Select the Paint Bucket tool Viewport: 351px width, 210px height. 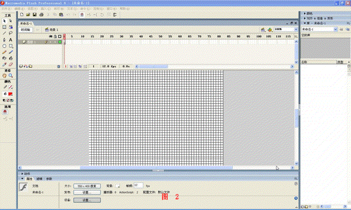tap(10, 58)
